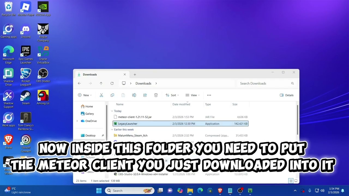The height and width of the screenshot is (196, 349).
Task: Open OBS Studio desktop shortcut
Action: coord(43,75)
